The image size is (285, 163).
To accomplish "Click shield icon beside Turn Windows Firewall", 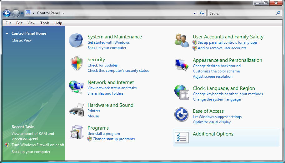I will pos(7,145).
